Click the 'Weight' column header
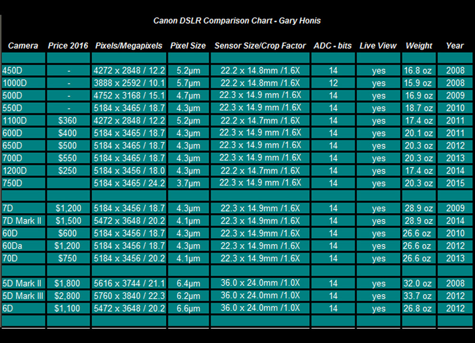Viewport: 475px width, 343px height. tap(419, 46)
